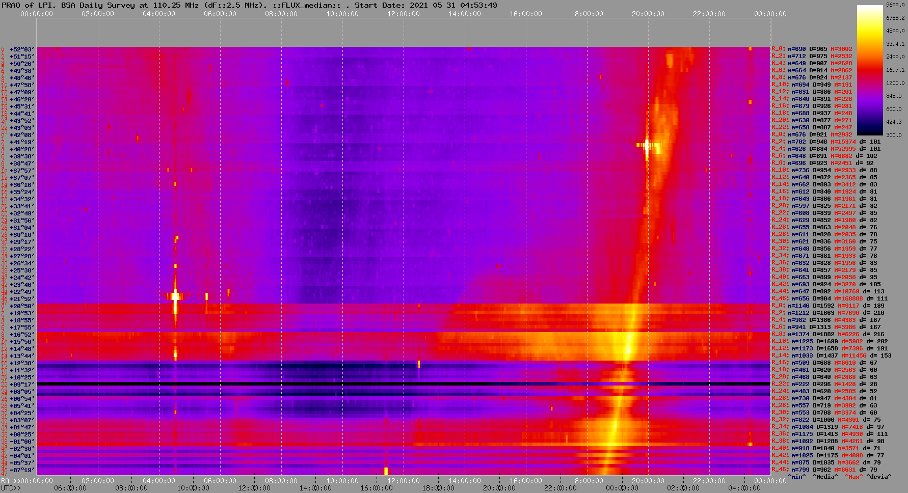Click the stats row with M=11456
The image size is (908, 493).
click(x=832, y=356)
